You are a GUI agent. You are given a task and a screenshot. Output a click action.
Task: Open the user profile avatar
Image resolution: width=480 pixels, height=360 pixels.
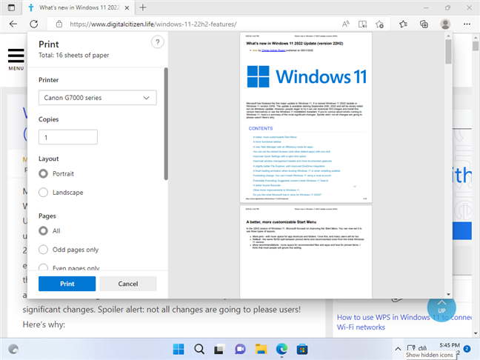pos(445,24)
